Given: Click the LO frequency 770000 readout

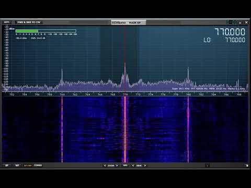Looking at the screenshot, I should 235,40.
